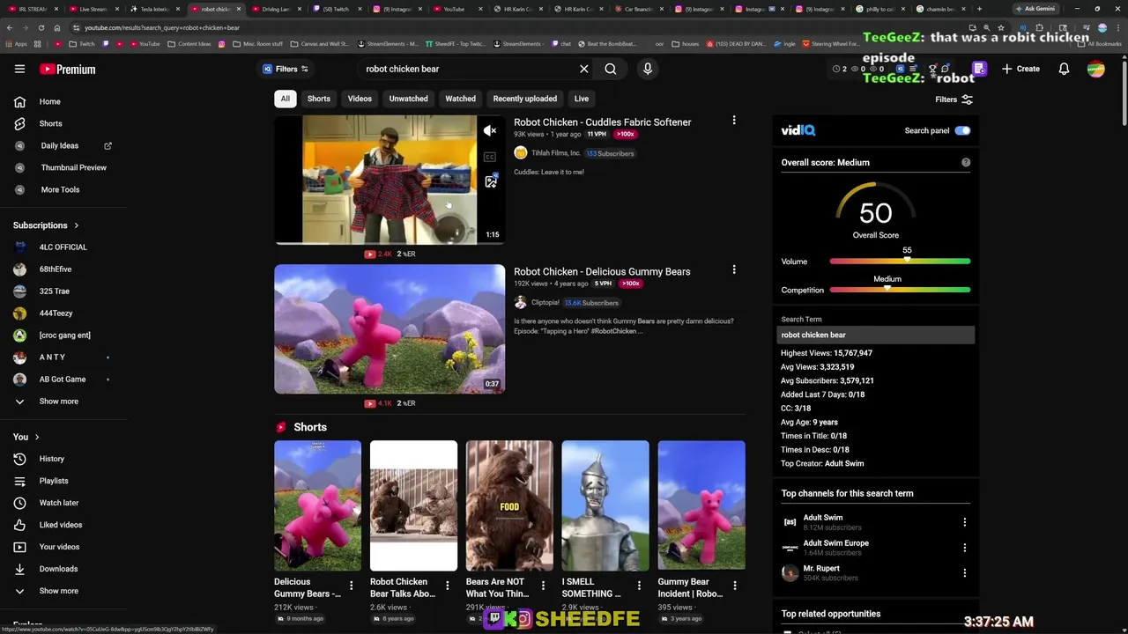The width and height of the screenshot is (1128, 634).
Task: Select the Shorts filter chip
Action: [x=319, y=99]
